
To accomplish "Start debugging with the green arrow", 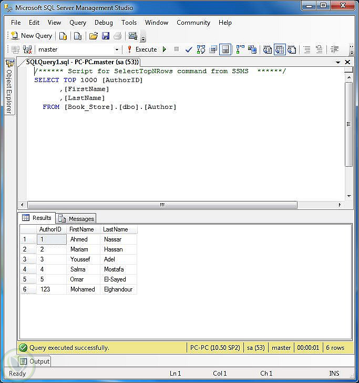I will click(165, 49).
